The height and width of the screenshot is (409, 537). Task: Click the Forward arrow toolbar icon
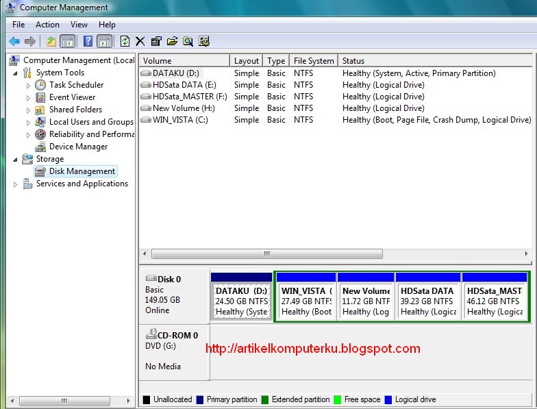[x=30, y=41]
